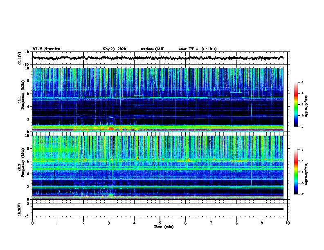Click the "3" tick on the Time axis
The height and width of the screenshot is (250, 324).
(109, 223)
